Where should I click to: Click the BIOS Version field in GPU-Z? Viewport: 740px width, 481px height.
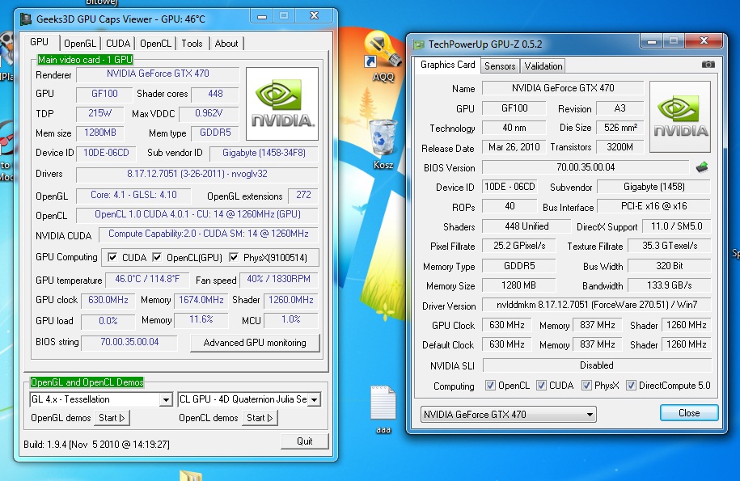[x=586, y=167]
